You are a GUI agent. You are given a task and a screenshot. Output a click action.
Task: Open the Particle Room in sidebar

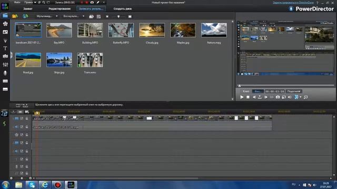coord(5,40)
